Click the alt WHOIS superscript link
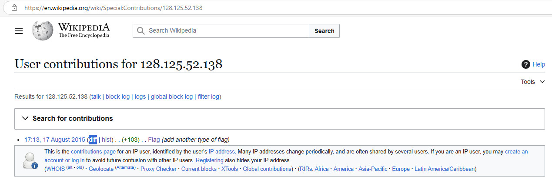Viewport: 552px width, 180px height. tap(70, 167)
